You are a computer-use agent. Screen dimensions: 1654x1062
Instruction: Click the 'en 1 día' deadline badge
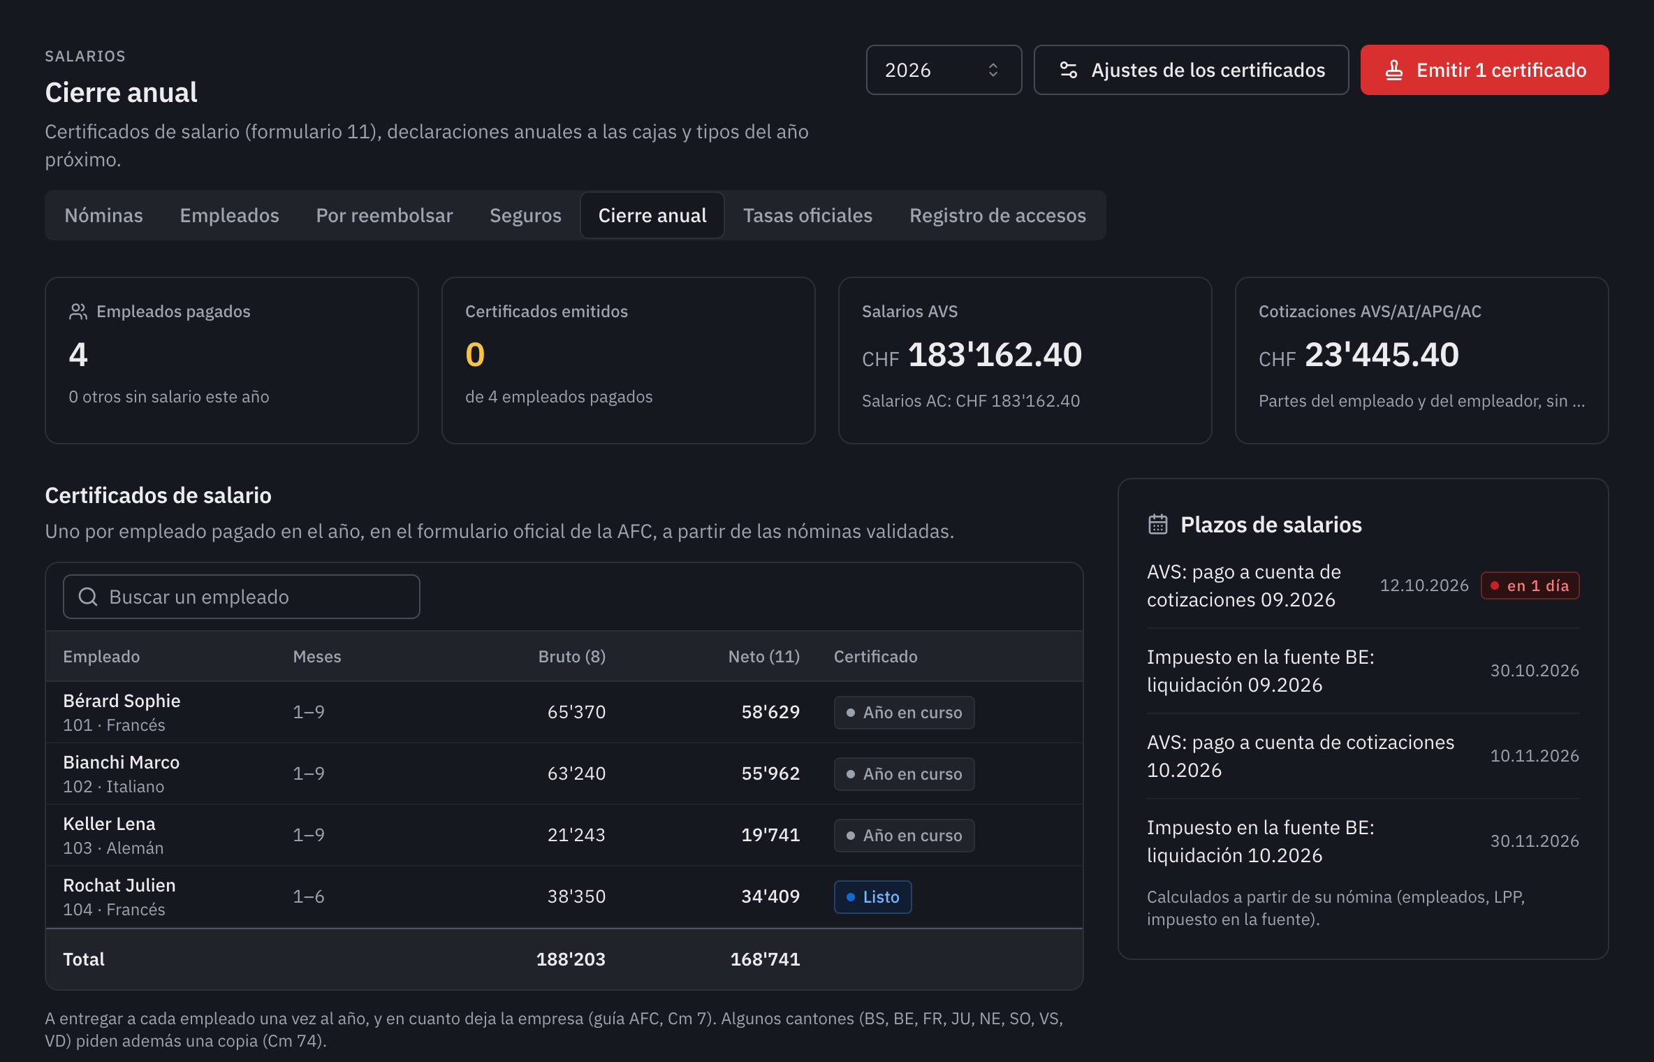pyautogui.click(x=1530, y=585)
